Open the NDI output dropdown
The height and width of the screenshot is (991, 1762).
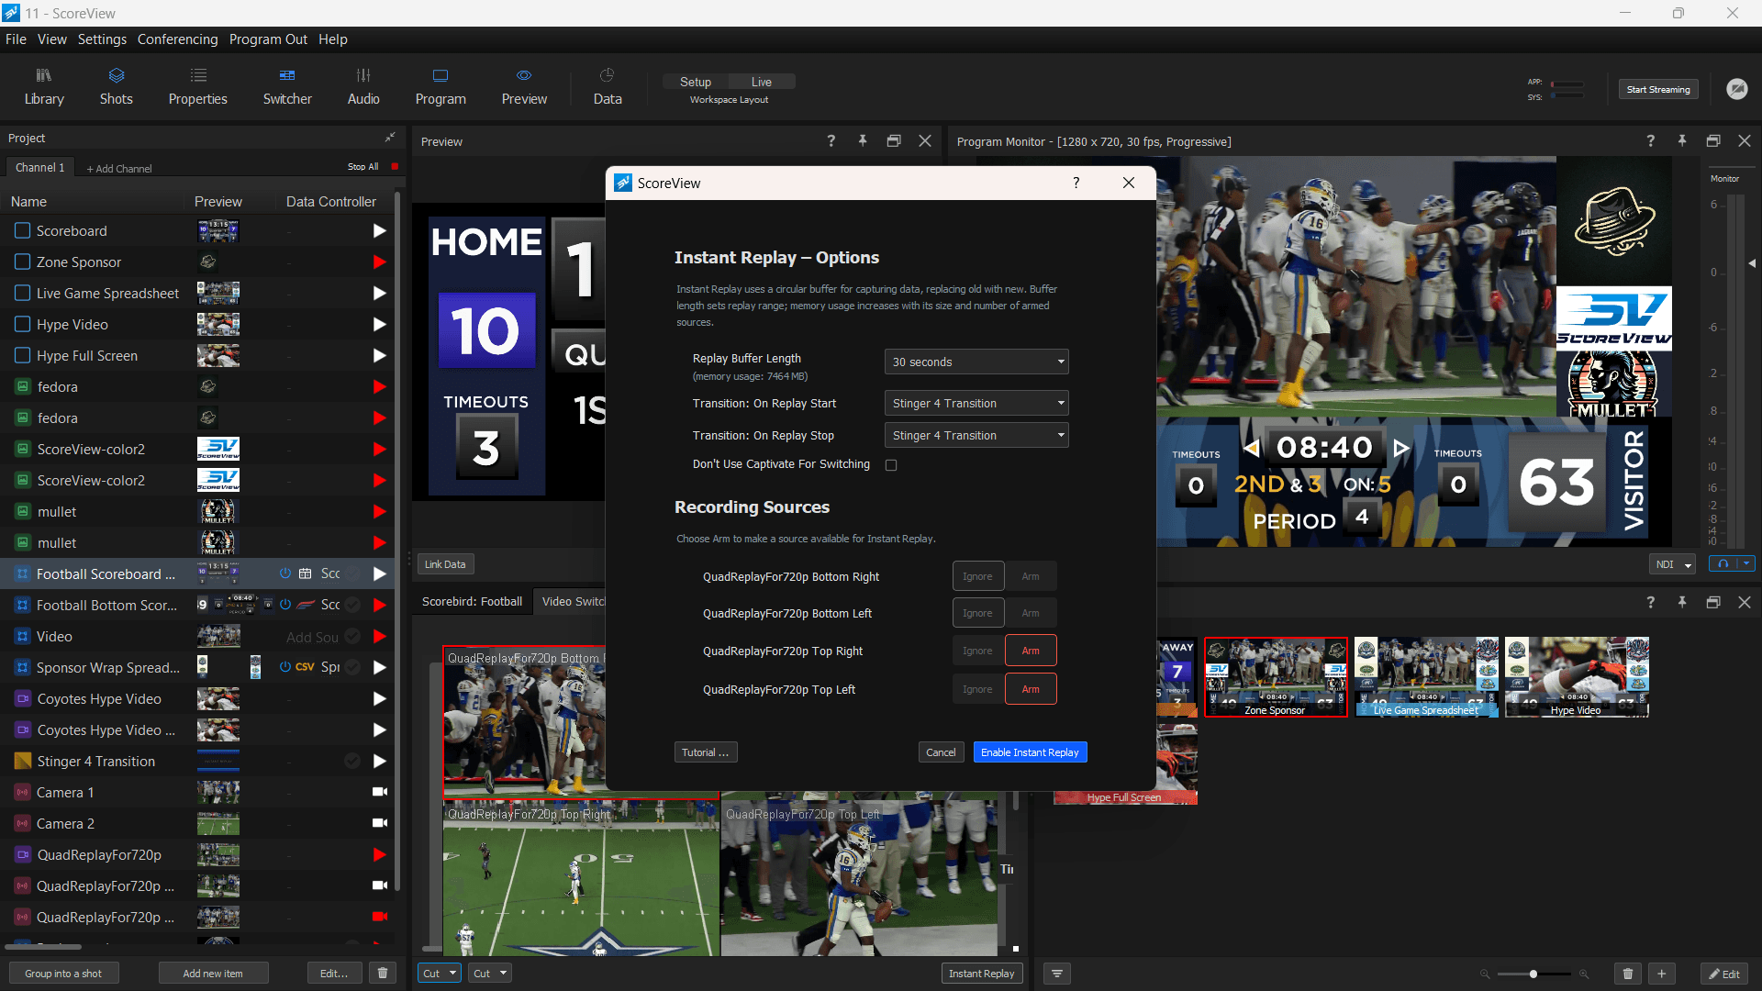tap(1672, 564)
